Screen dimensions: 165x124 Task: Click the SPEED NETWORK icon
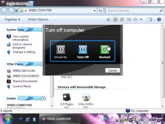coord(9,71)
